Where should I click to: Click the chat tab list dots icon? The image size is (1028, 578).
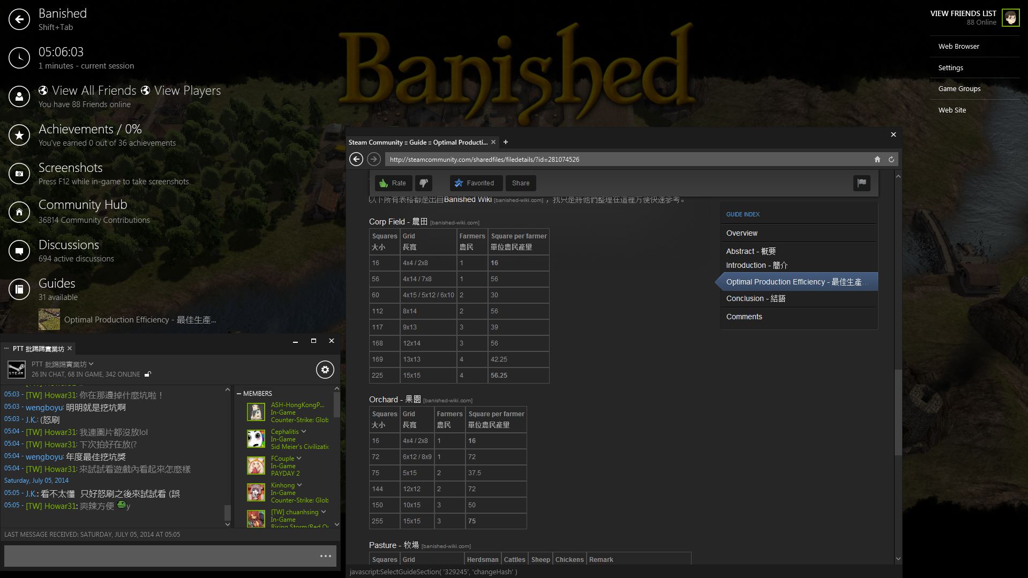tap(6, 348)
